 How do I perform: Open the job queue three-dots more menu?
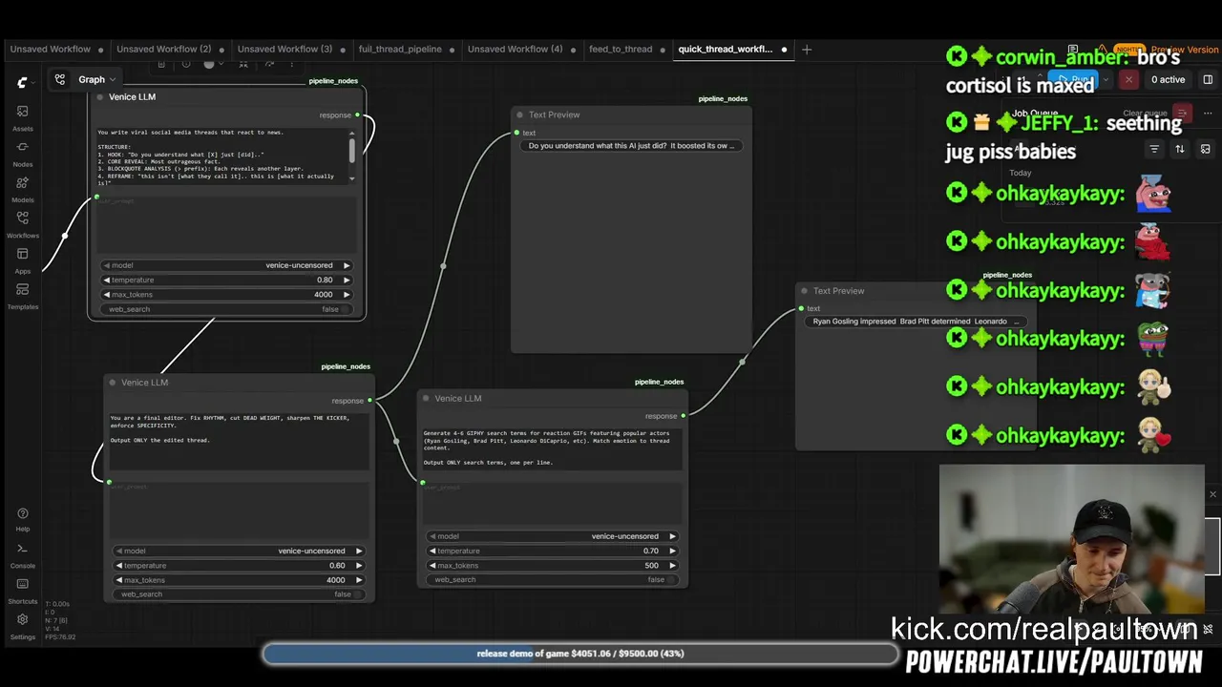(1208, 114)
